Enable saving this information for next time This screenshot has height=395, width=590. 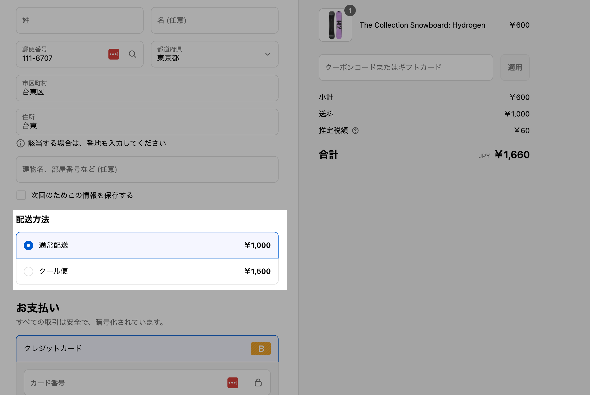(x=21, y=195)
